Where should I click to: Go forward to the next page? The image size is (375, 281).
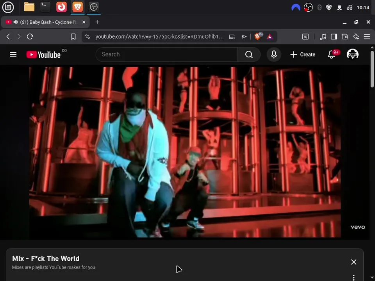pos(19,37)
